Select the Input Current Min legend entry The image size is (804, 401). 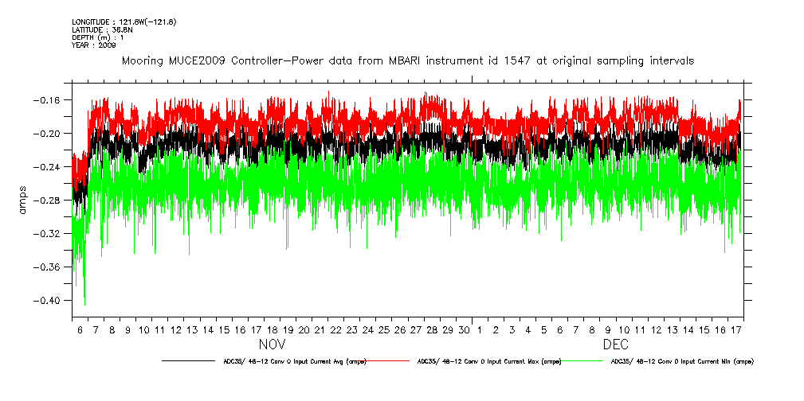coord(681,361)
